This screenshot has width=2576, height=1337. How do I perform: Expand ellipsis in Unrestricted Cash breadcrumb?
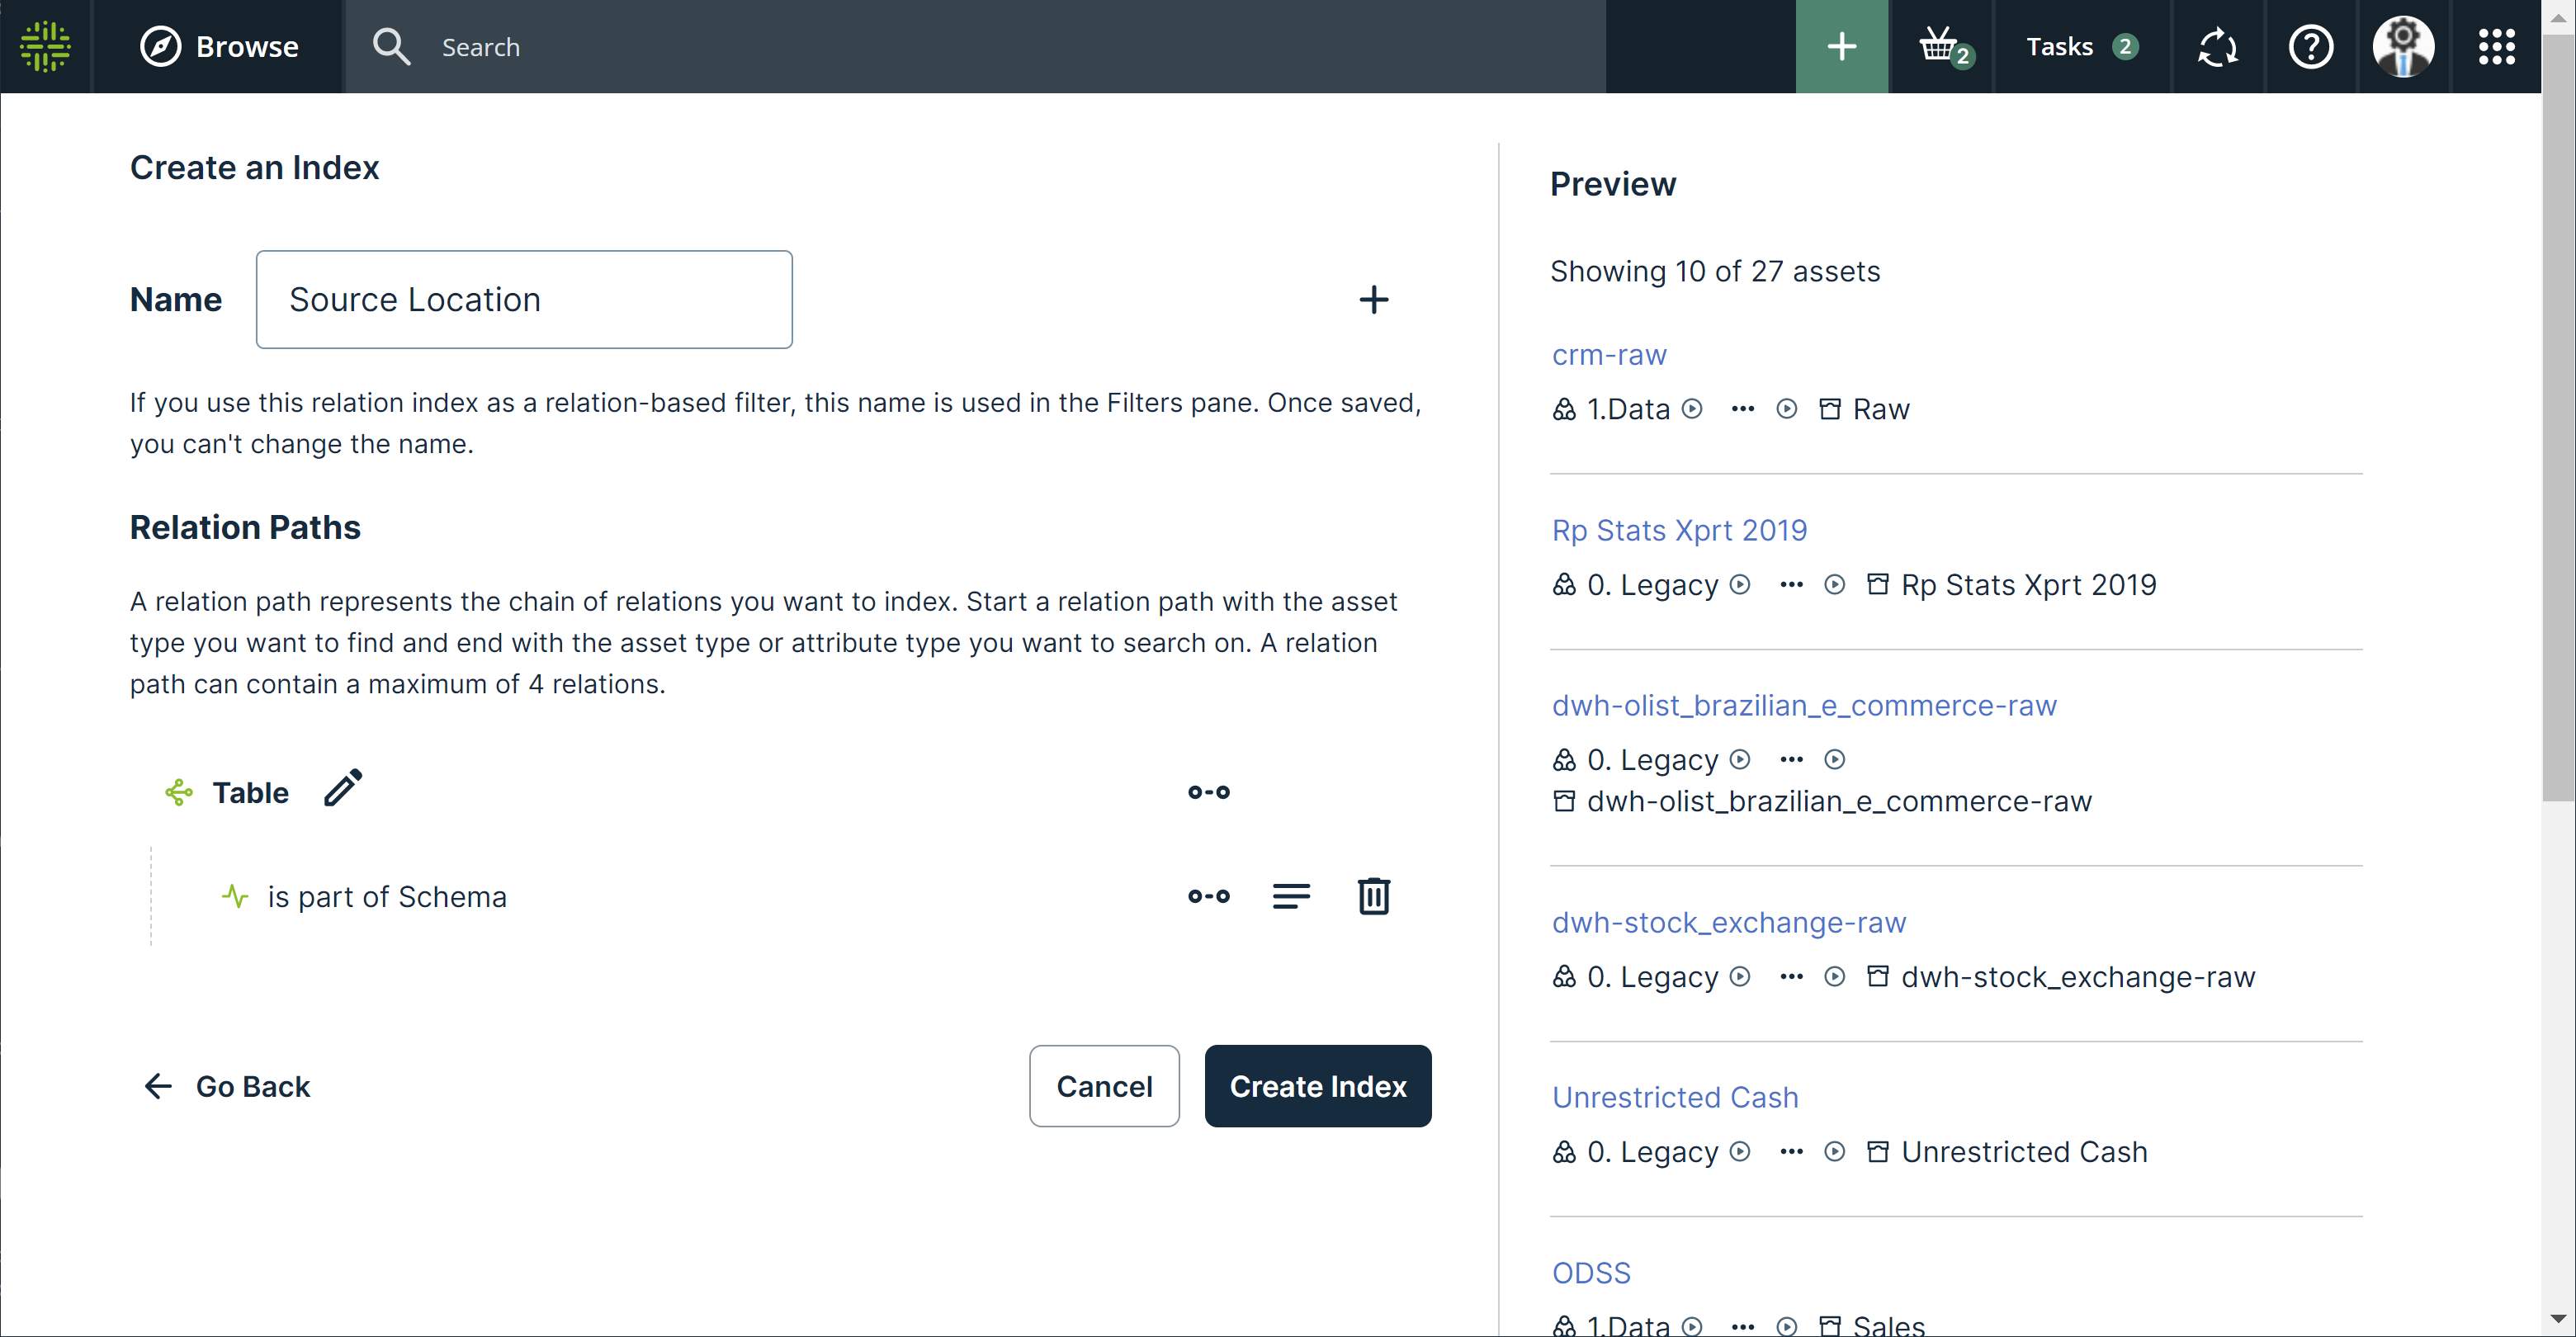[1791, 1152]
